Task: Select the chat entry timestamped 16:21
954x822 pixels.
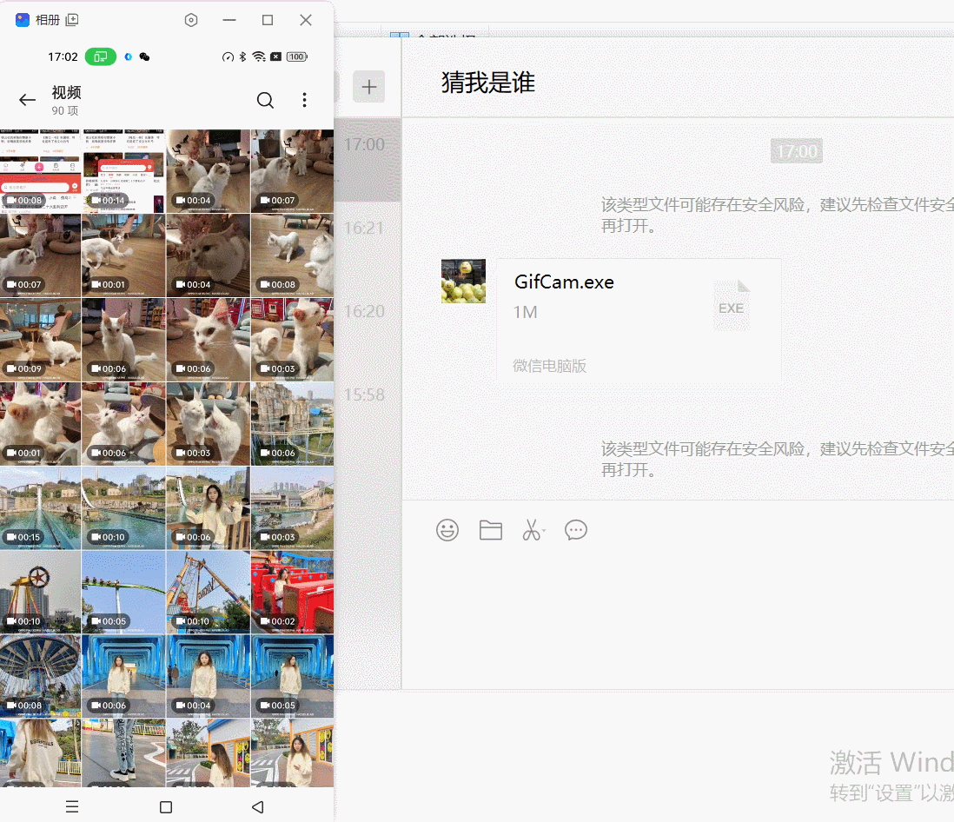Action: 368,243
